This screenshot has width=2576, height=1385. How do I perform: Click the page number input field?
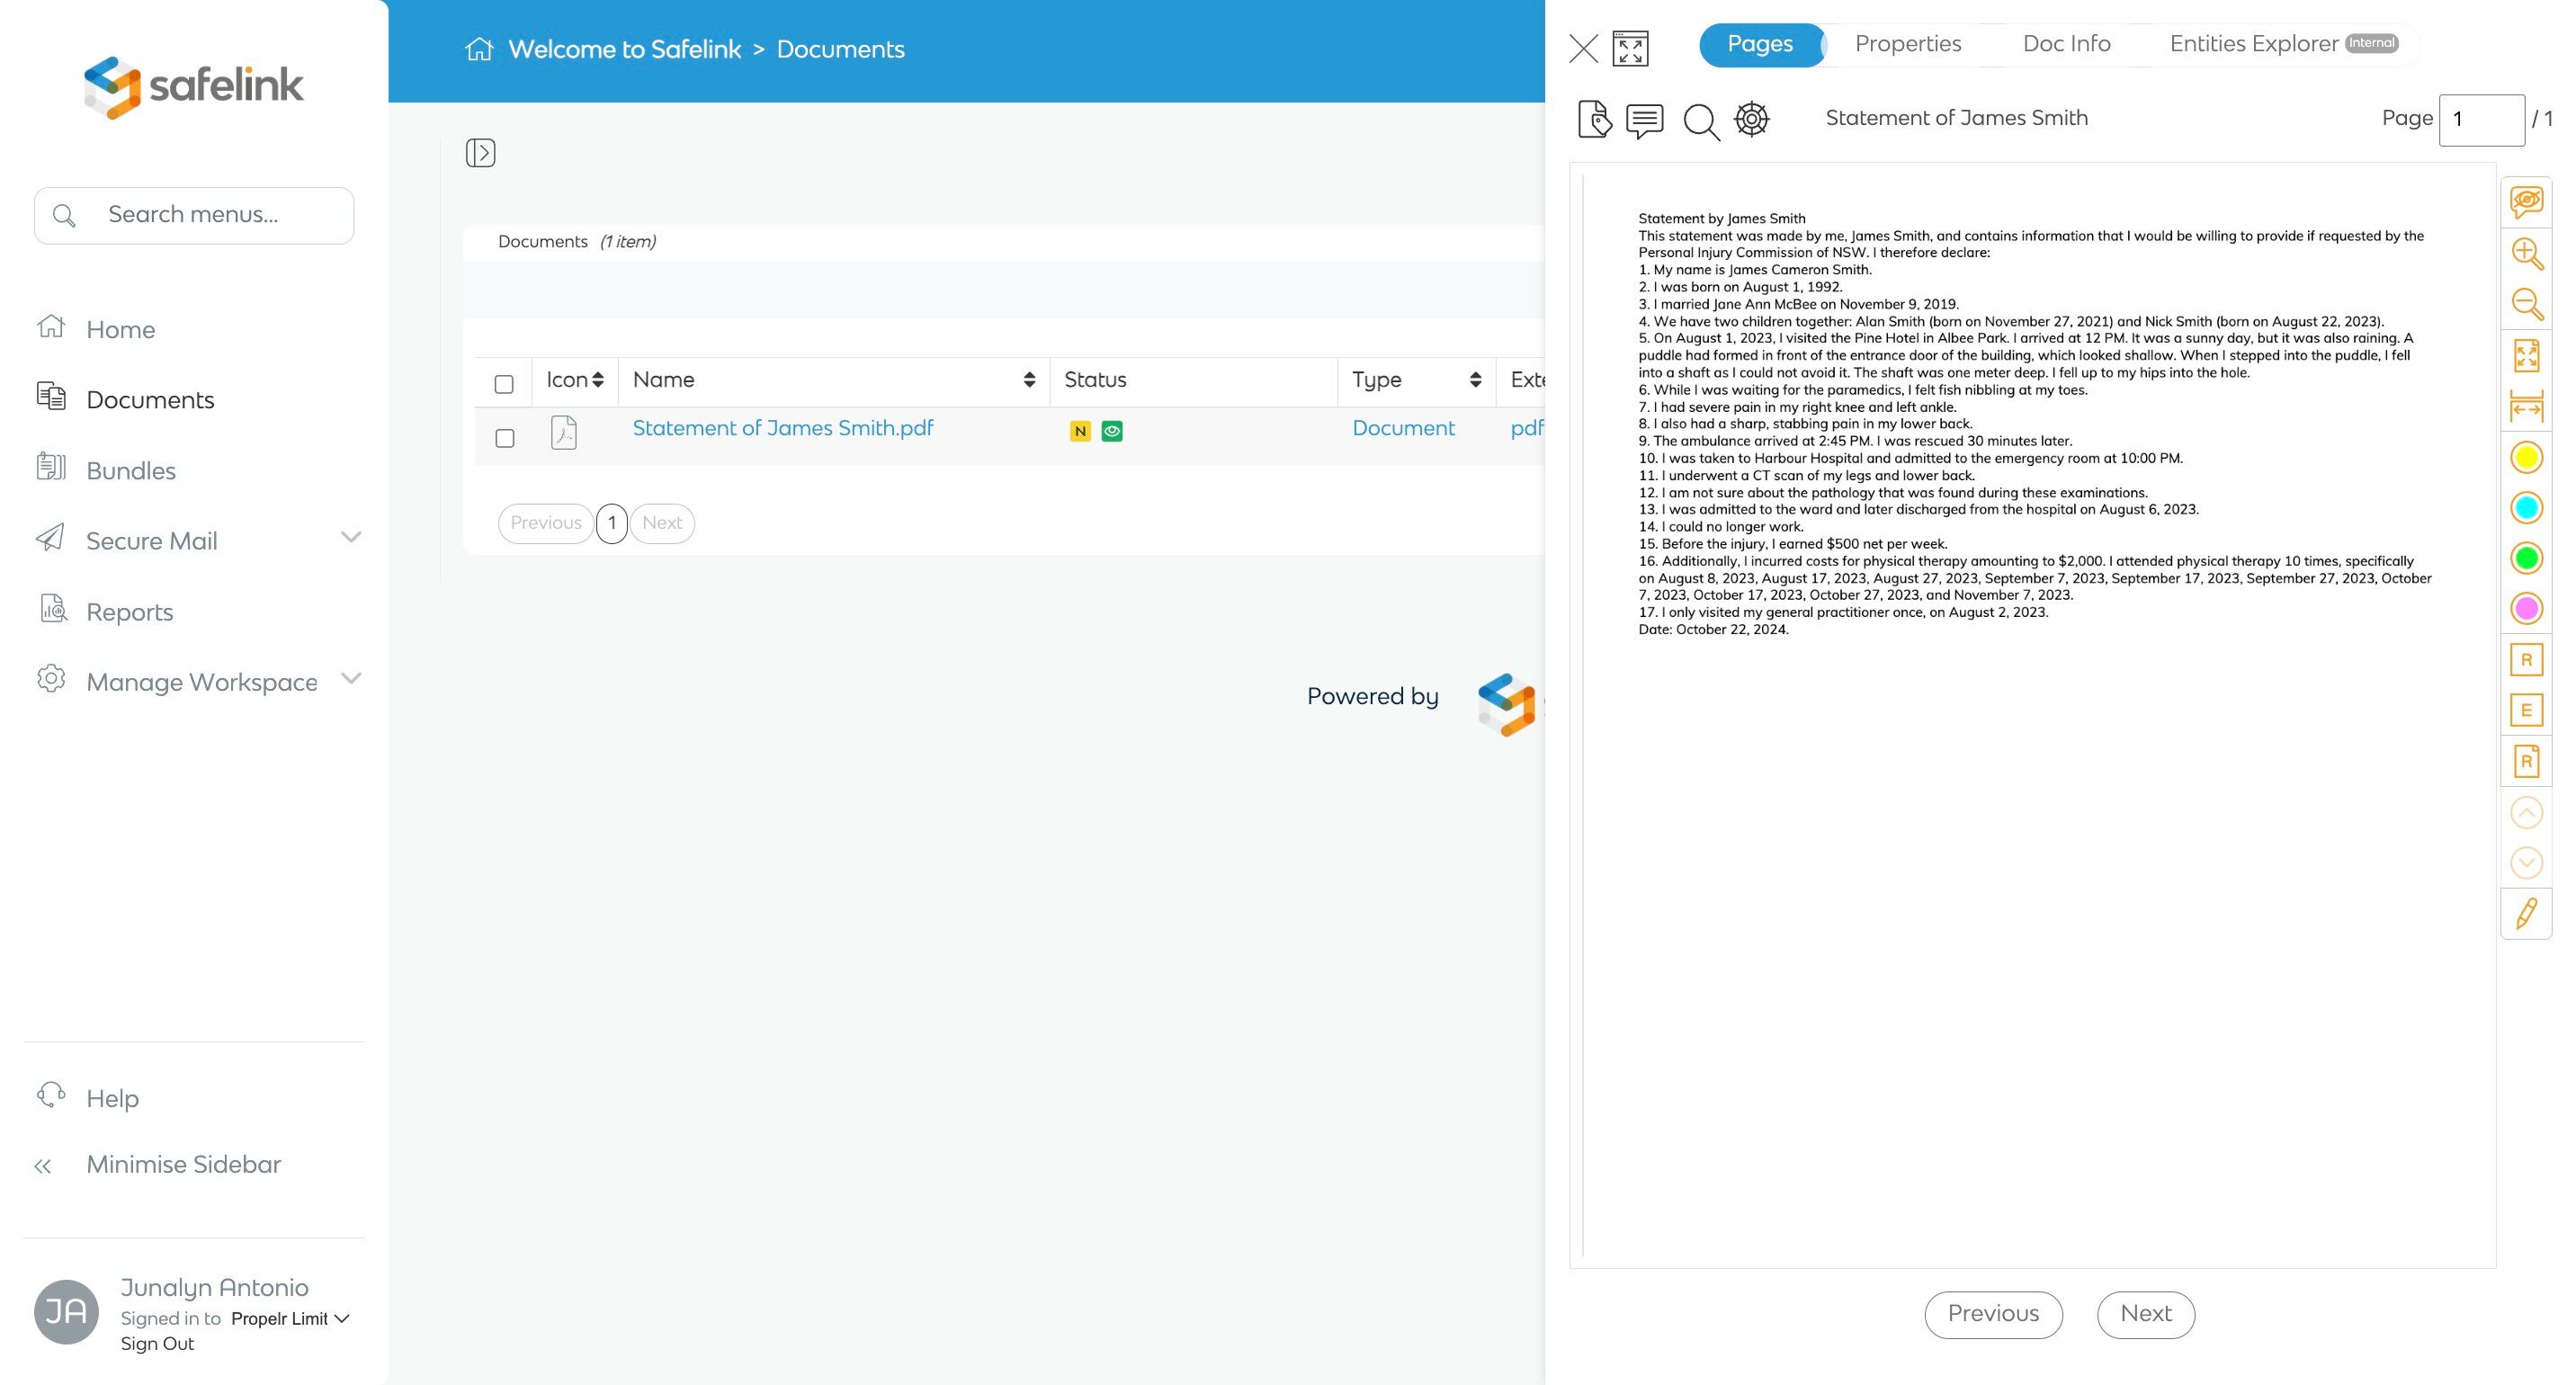(2481, 119)
